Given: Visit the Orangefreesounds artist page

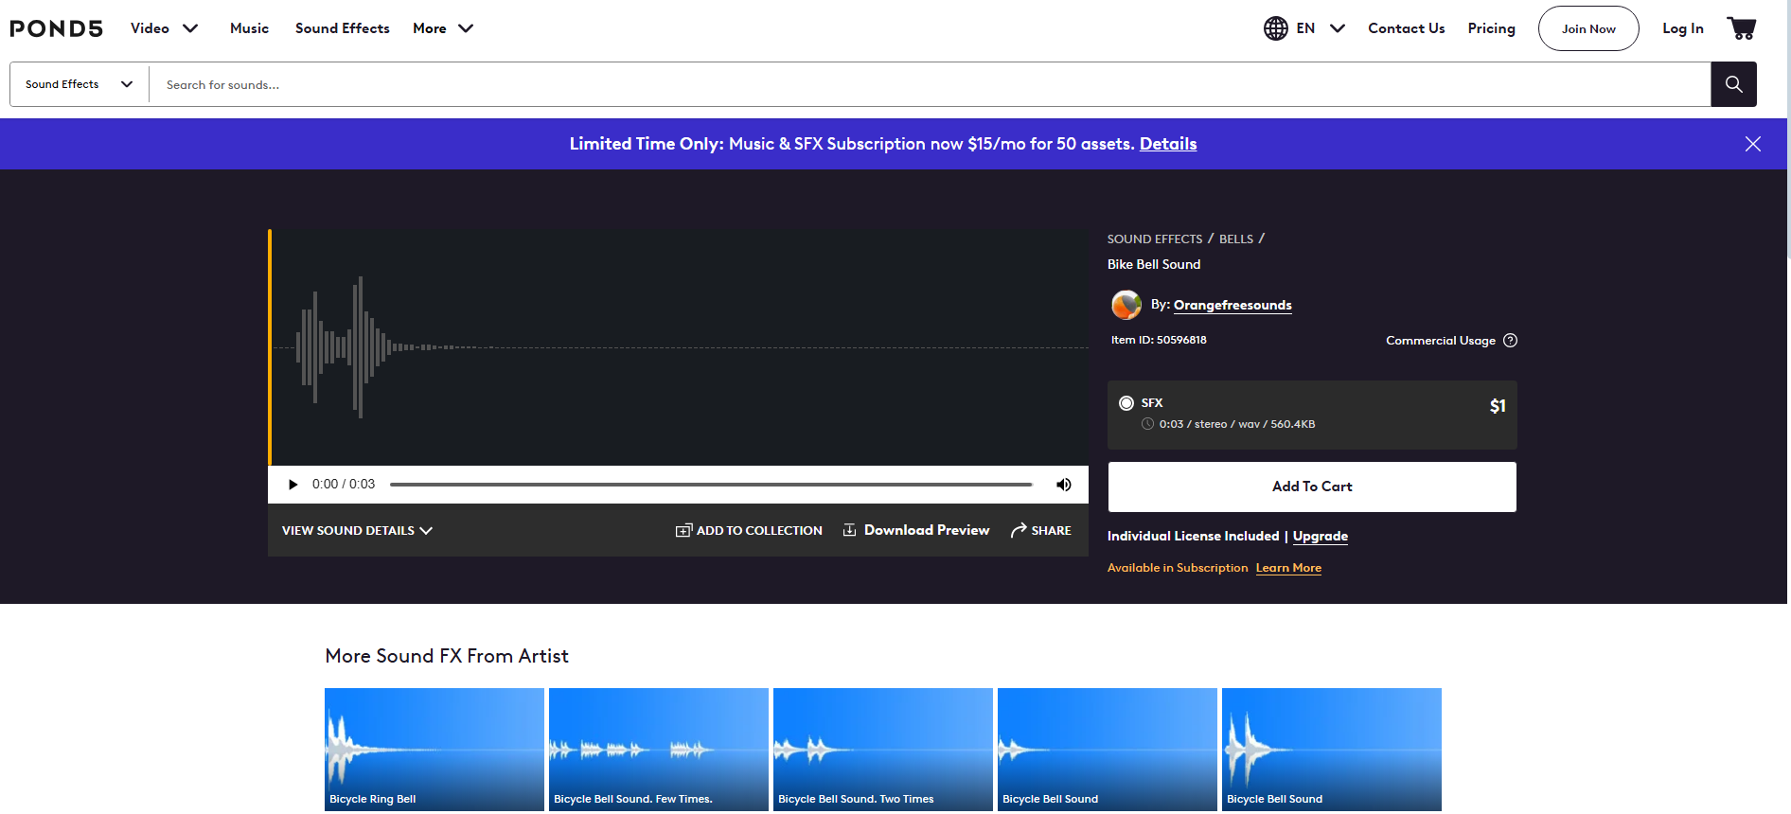Looking at the screenshot, I should coord(1232,305).
